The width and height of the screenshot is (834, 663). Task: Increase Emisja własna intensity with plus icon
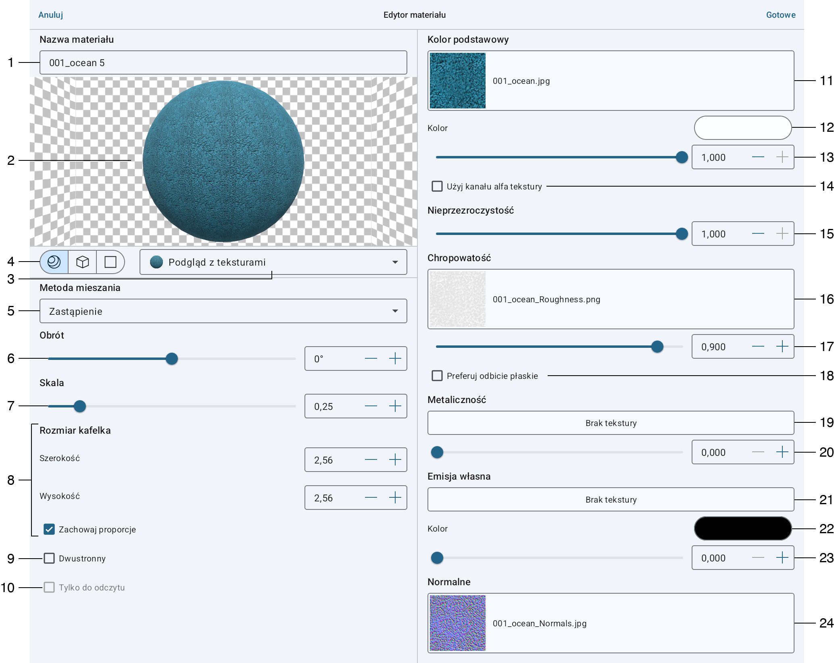point(782,557)
